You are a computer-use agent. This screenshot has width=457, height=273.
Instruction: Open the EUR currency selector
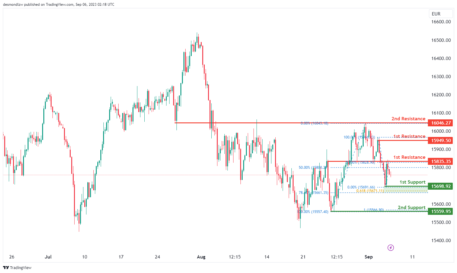pos(436,14)
